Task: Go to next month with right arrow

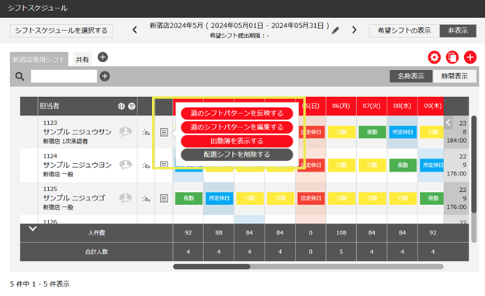Action: pos(355,30)
